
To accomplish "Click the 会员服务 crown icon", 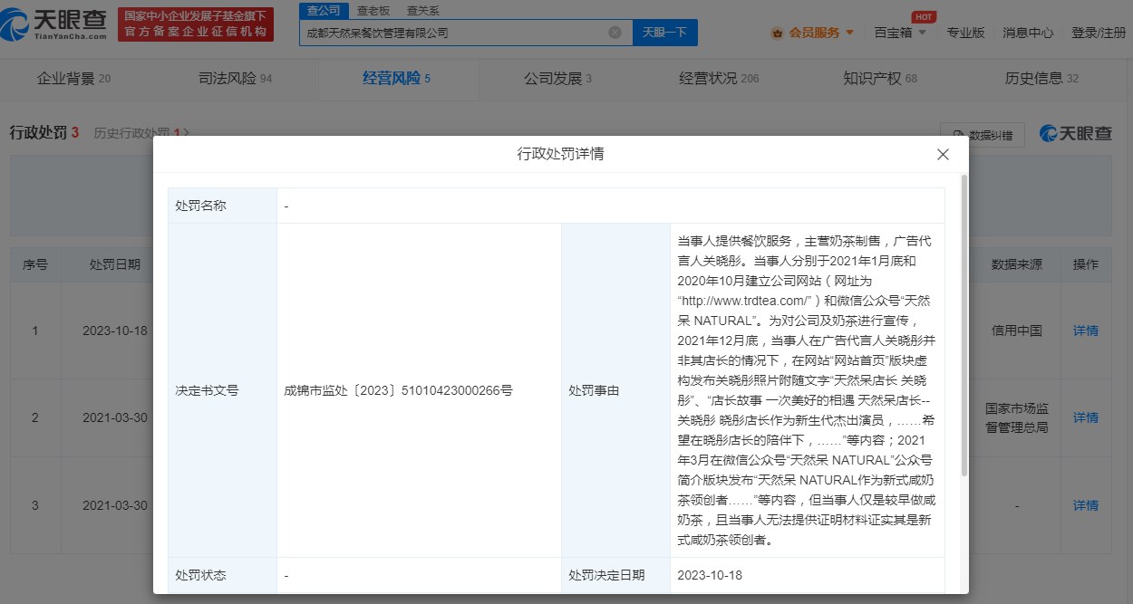I will (x=778, y=33).
